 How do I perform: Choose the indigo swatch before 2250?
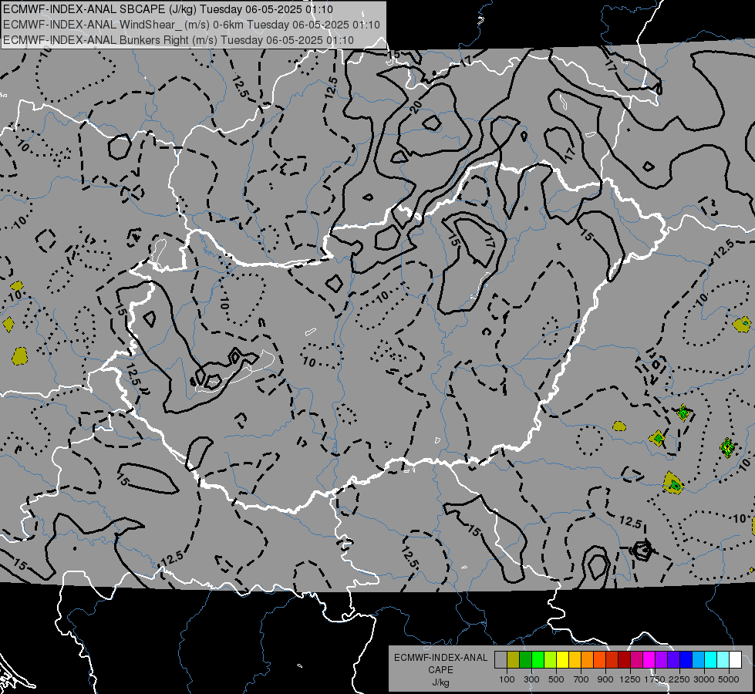(x=674, y=660)
